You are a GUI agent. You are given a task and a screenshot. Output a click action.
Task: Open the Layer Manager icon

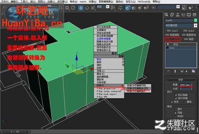point(197,8)
